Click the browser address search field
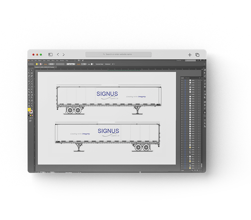The height and width of the screenshot is (220, 251). (118, 54)
